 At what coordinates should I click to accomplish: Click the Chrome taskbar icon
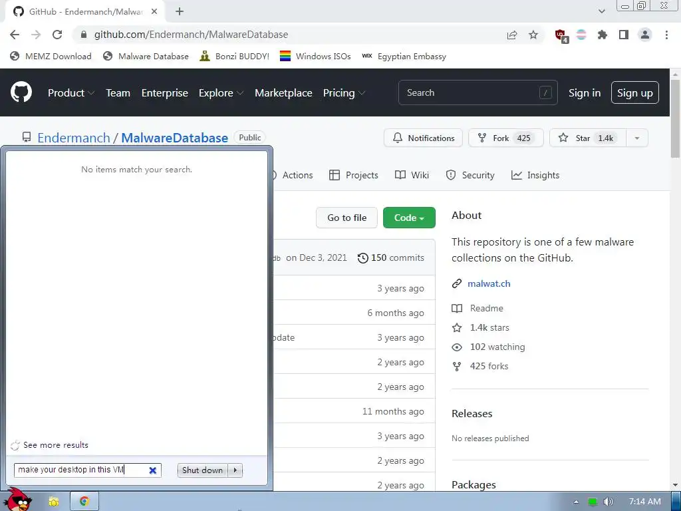(x=84, y=502)
